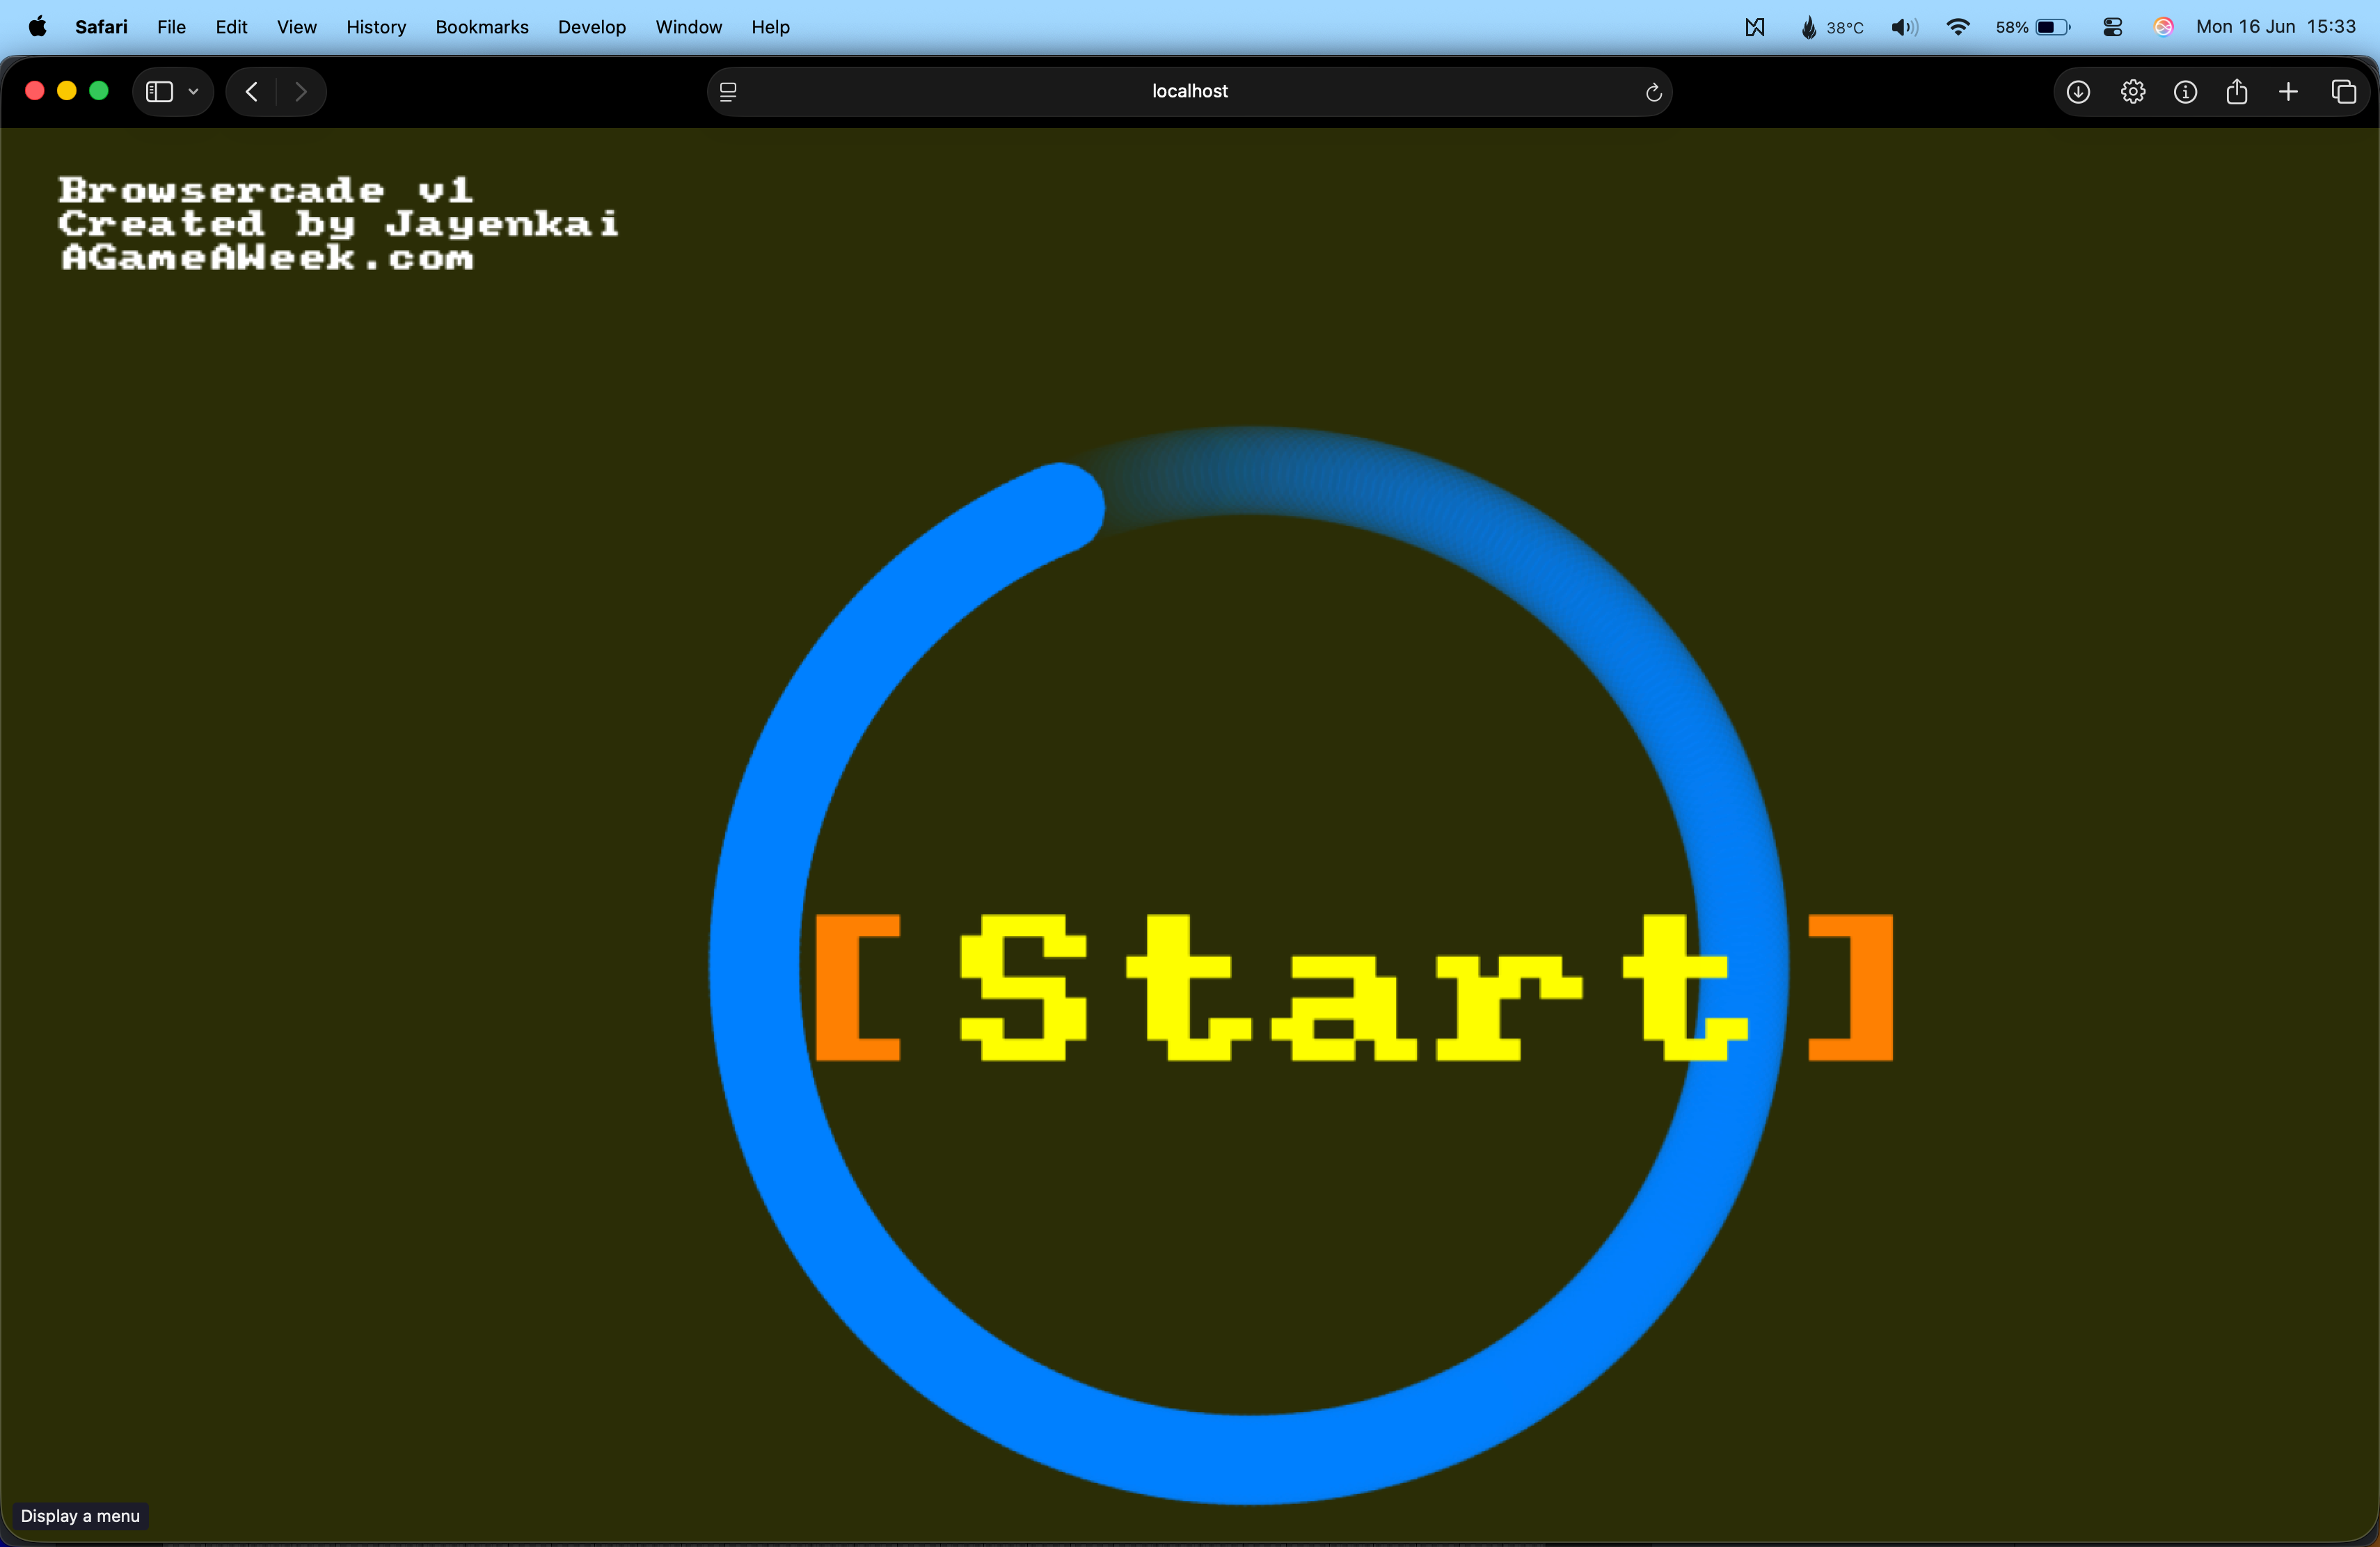2380x1547 pixels.
Task: Click the yellow [Start] game button
Action: pos(1354,987)
